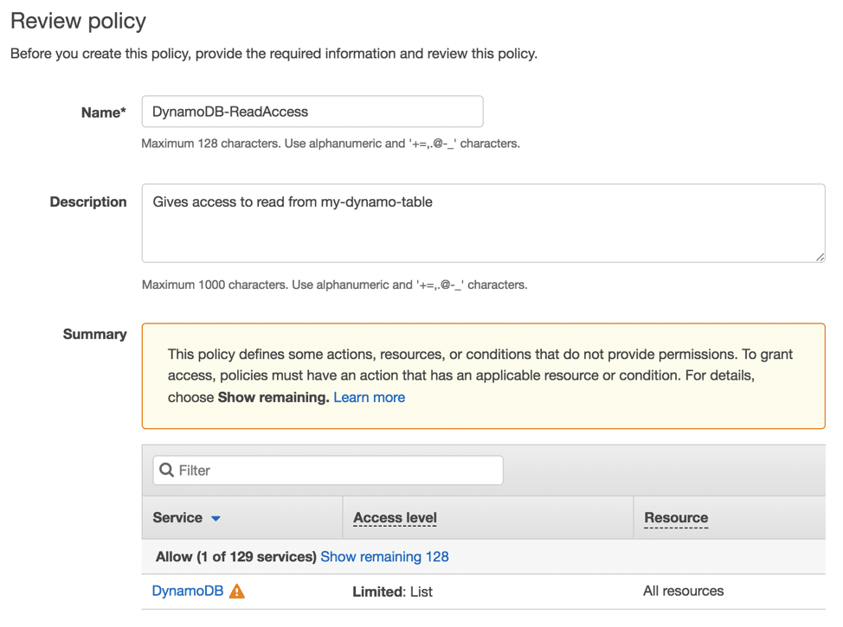
Task: Click into the Description text area
Action: click(x=483, y=223)
